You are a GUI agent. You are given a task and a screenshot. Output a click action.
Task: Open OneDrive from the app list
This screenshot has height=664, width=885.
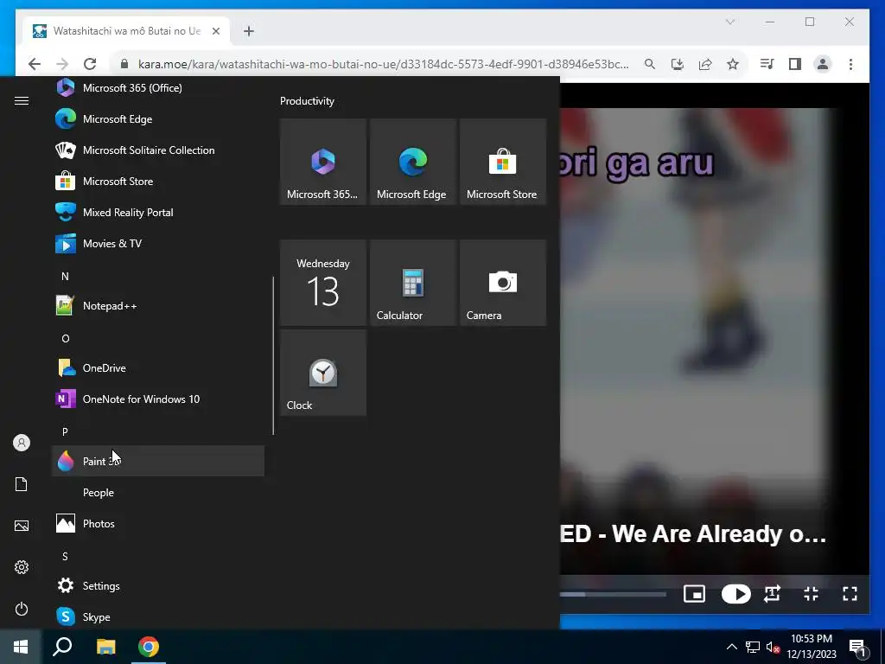pos(158,368)
